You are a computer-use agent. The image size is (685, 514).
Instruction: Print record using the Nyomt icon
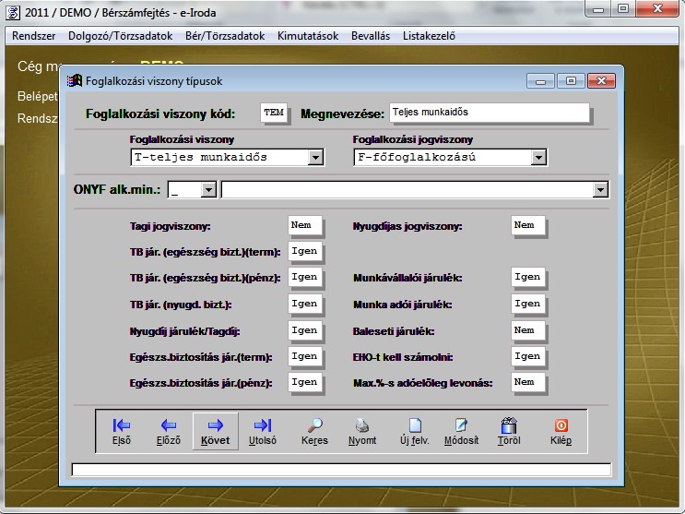(x=363, y=431)
